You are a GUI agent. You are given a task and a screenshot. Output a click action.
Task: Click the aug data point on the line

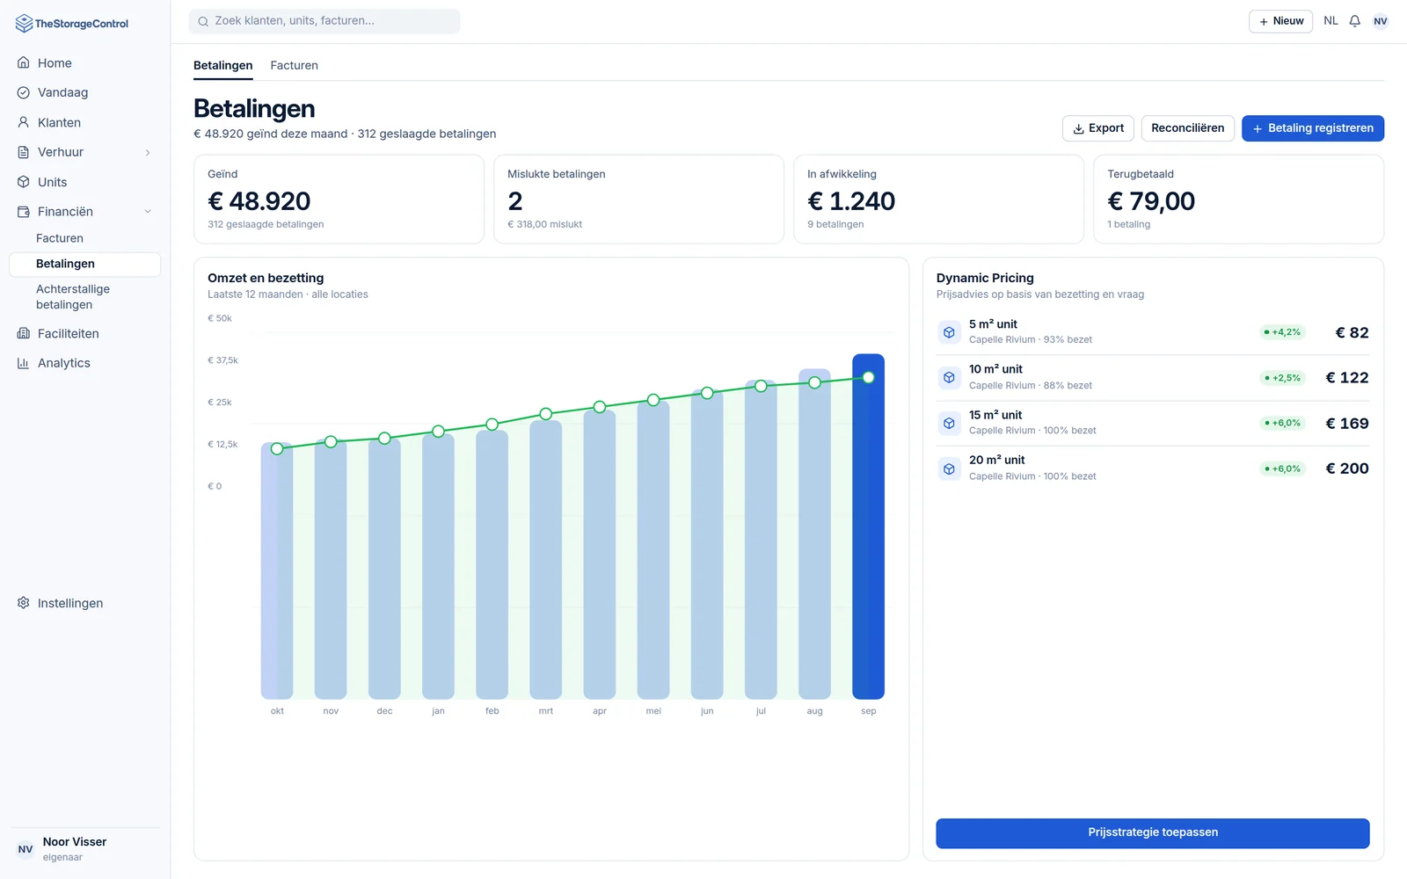click(814, 382)
